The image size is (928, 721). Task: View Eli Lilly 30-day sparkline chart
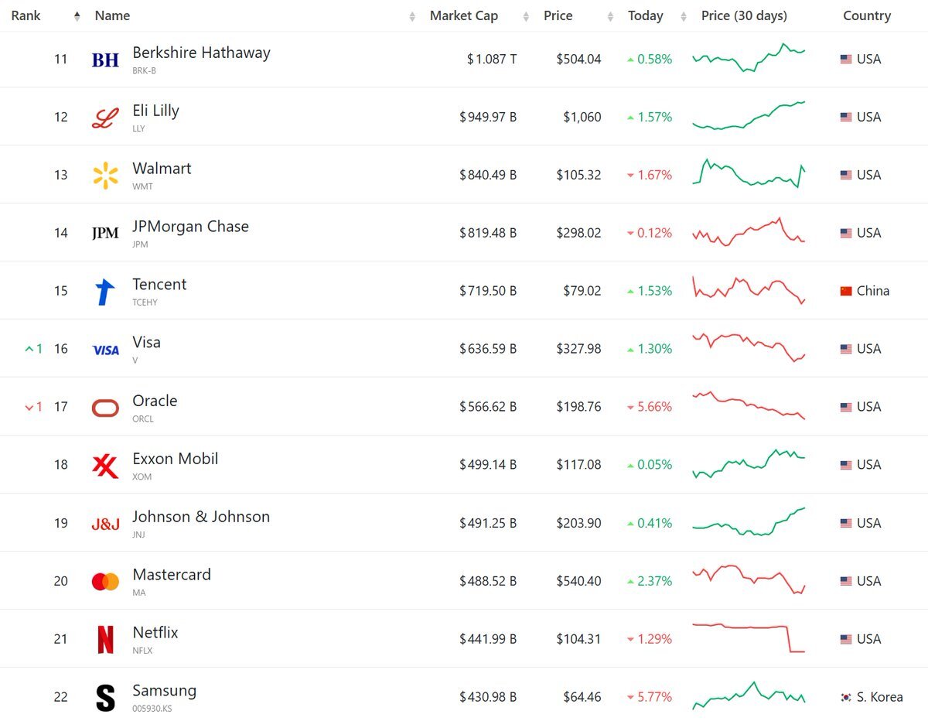749,116
